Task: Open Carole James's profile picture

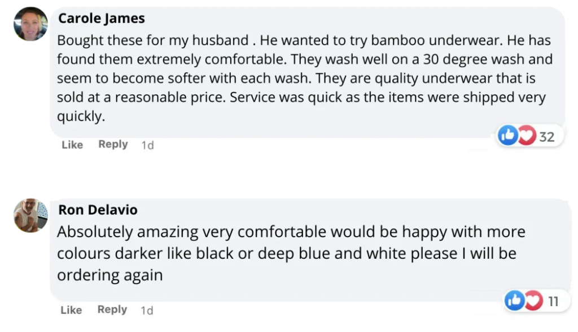Action: click(30, 24)
